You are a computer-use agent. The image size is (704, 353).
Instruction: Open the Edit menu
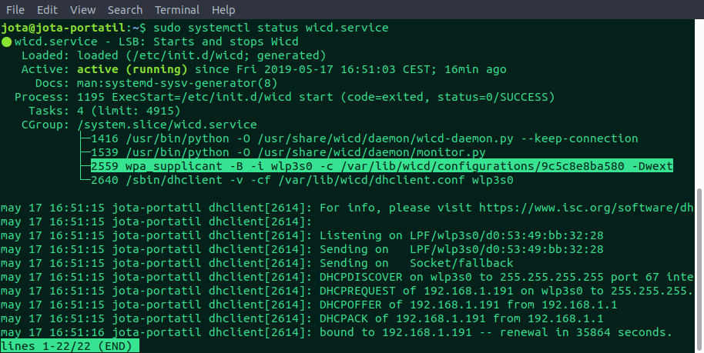47,9
